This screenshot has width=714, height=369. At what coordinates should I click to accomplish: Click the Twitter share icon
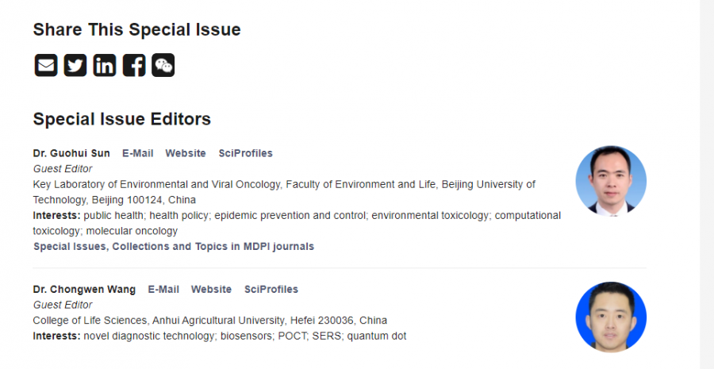[x=75, y=65]
